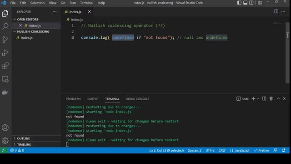Viewport: 291px width, 164px height.
Task: Close index.js in Open Editors list
Action: (20, 26)
